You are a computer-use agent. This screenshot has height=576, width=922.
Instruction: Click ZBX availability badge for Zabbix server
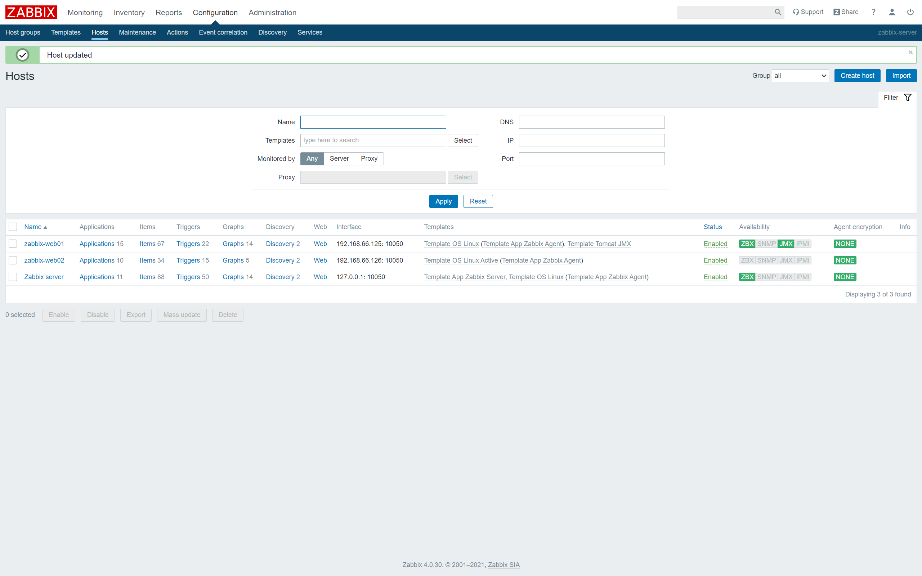coord(747,277)
